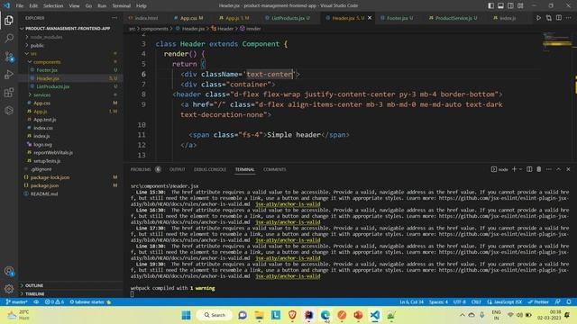Open Source Control view in activity bar
The width and height of the screenshot is (577, 324).
(x=9, y=57)
